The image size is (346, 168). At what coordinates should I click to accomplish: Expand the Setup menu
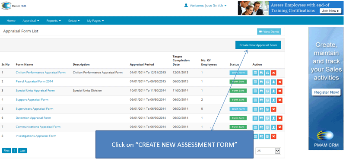click(x=74, y=21)
